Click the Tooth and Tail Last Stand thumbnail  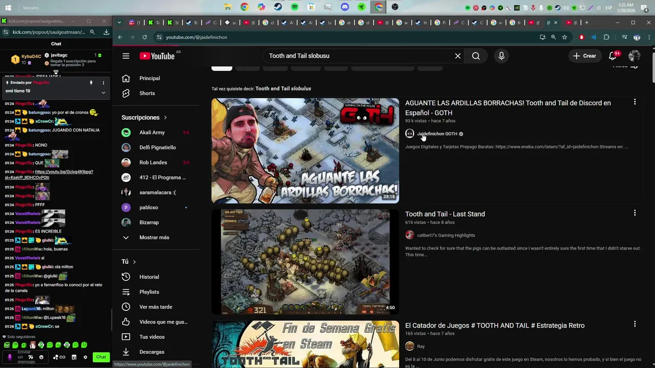point(305,262)
